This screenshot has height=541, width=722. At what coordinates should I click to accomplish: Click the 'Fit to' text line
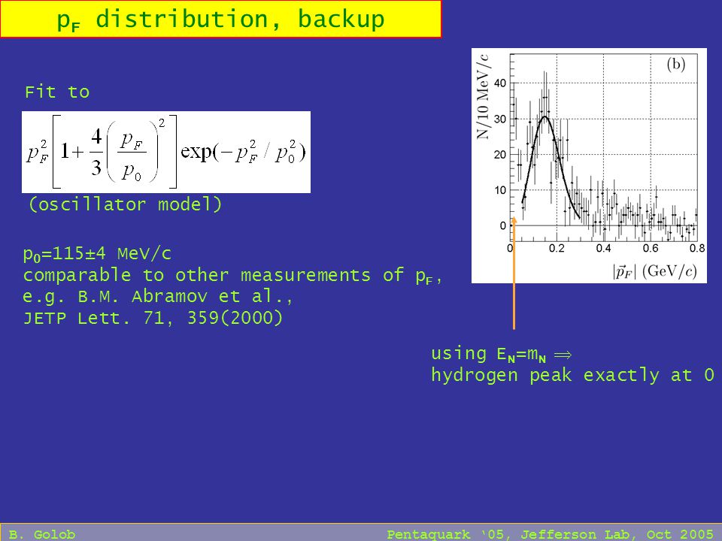point(57,92)
